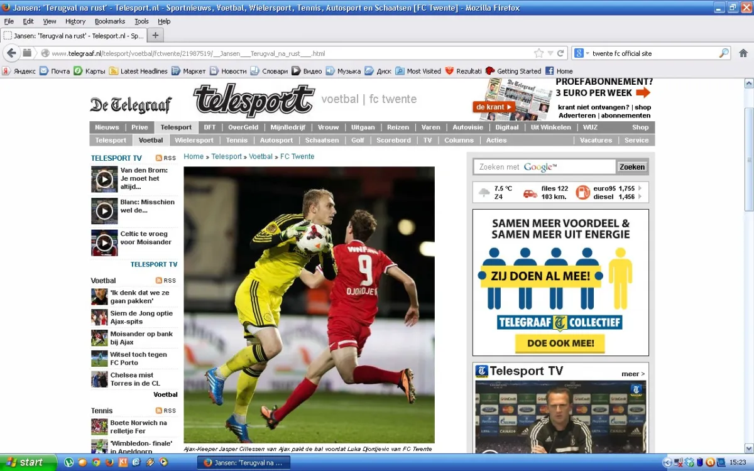Open the Rezultati bookmark
Image resolution: width=754 pixels, height=471 pixels.
463,71
